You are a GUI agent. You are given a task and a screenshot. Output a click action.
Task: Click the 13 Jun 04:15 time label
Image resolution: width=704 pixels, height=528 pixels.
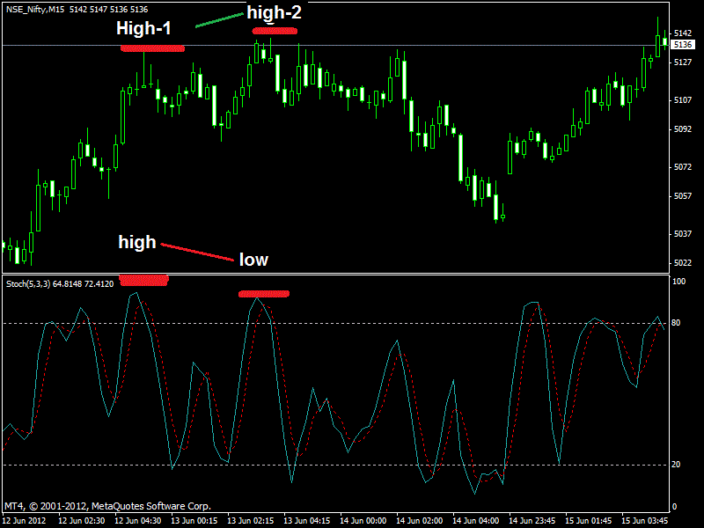click(306, 521)
